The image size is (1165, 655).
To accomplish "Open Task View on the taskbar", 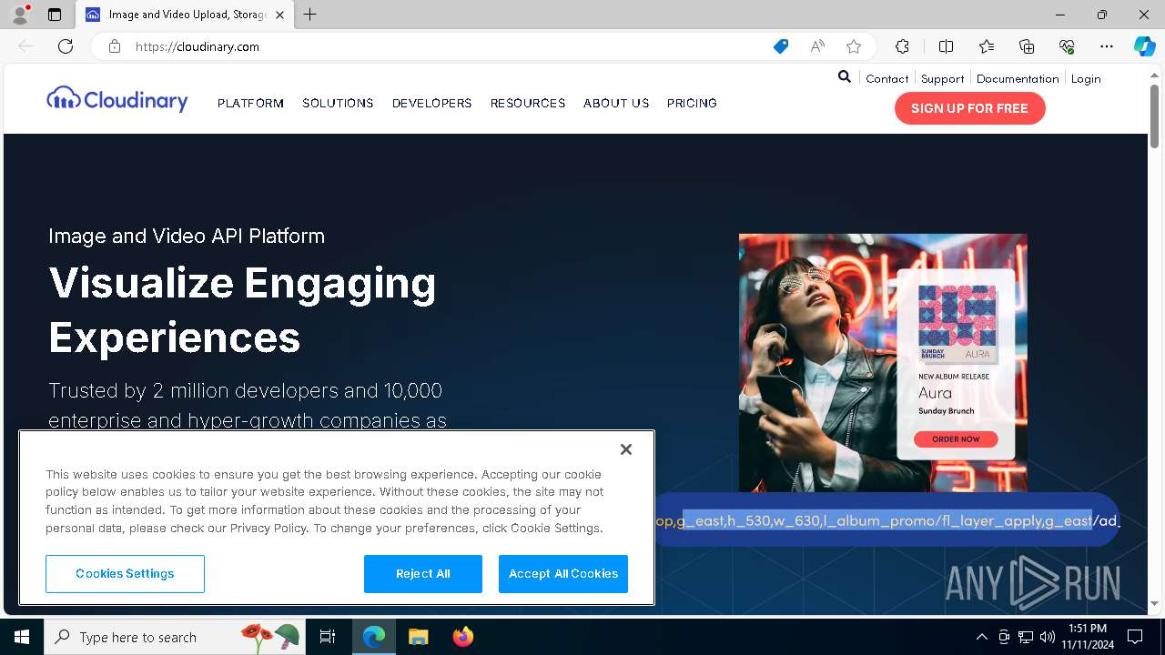I will [328, 637].
